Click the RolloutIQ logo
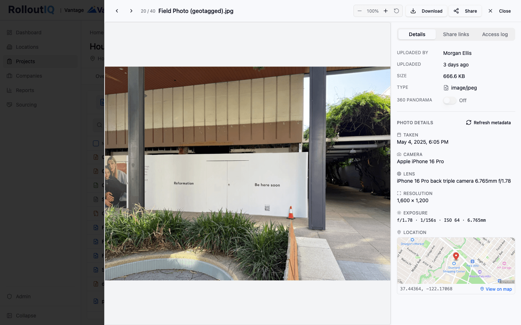Viewport: 521px width, 325px height. [x=31, y=10]
